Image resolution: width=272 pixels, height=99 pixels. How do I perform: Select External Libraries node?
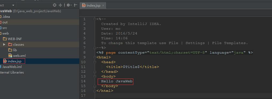[x=40, y=72]
